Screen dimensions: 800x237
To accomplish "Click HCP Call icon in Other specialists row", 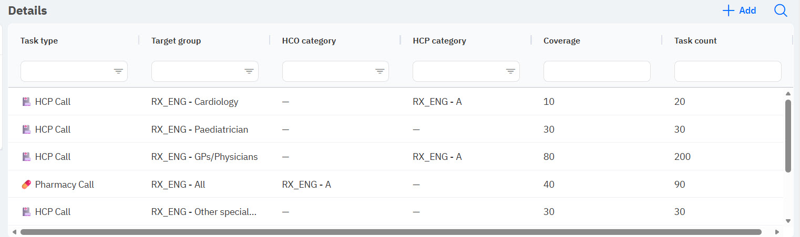I will click(26, 212).
